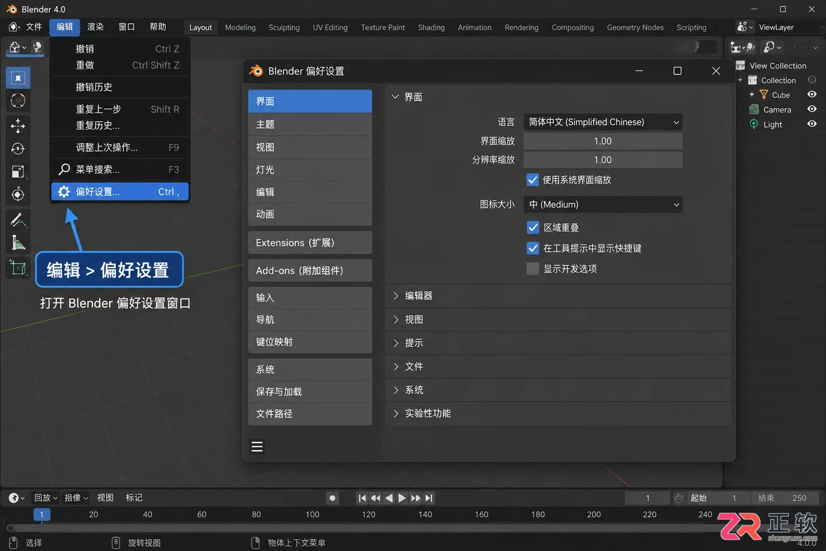
Task: Select the Measure tool
Action: 18,243
